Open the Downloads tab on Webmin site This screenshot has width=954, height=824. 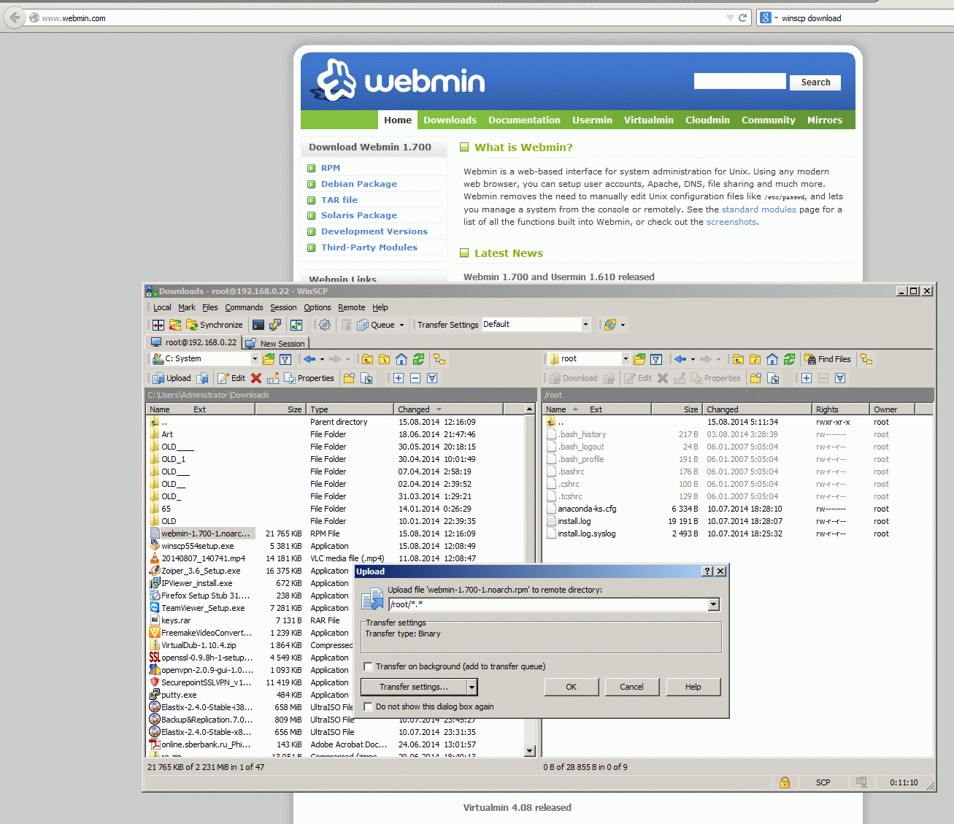point(450,120)
